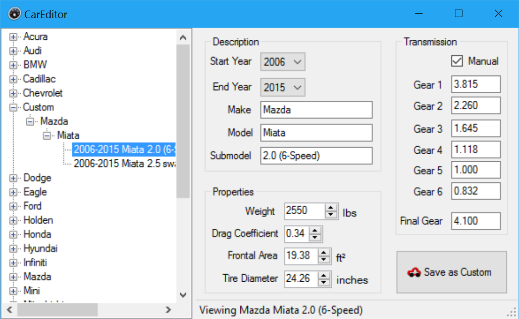Click the CarEditor app icon in title bar
This screenshot has width=519, height=319.
click(x=15, y=14)
